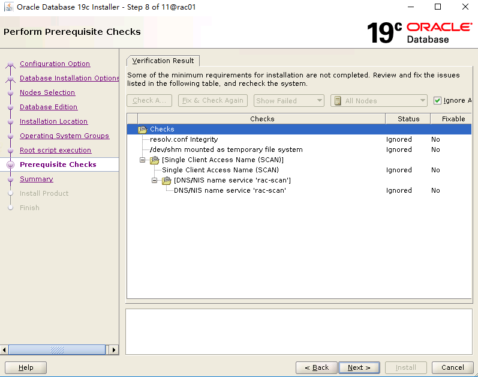
Task: Click the No fixable value for /dev/shm row
Action: pyautogui.click(x=435, y=149)
